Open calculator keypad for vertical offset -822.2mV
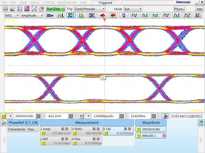The width and height of the screenshot is (205, 153). pos(70,116)
